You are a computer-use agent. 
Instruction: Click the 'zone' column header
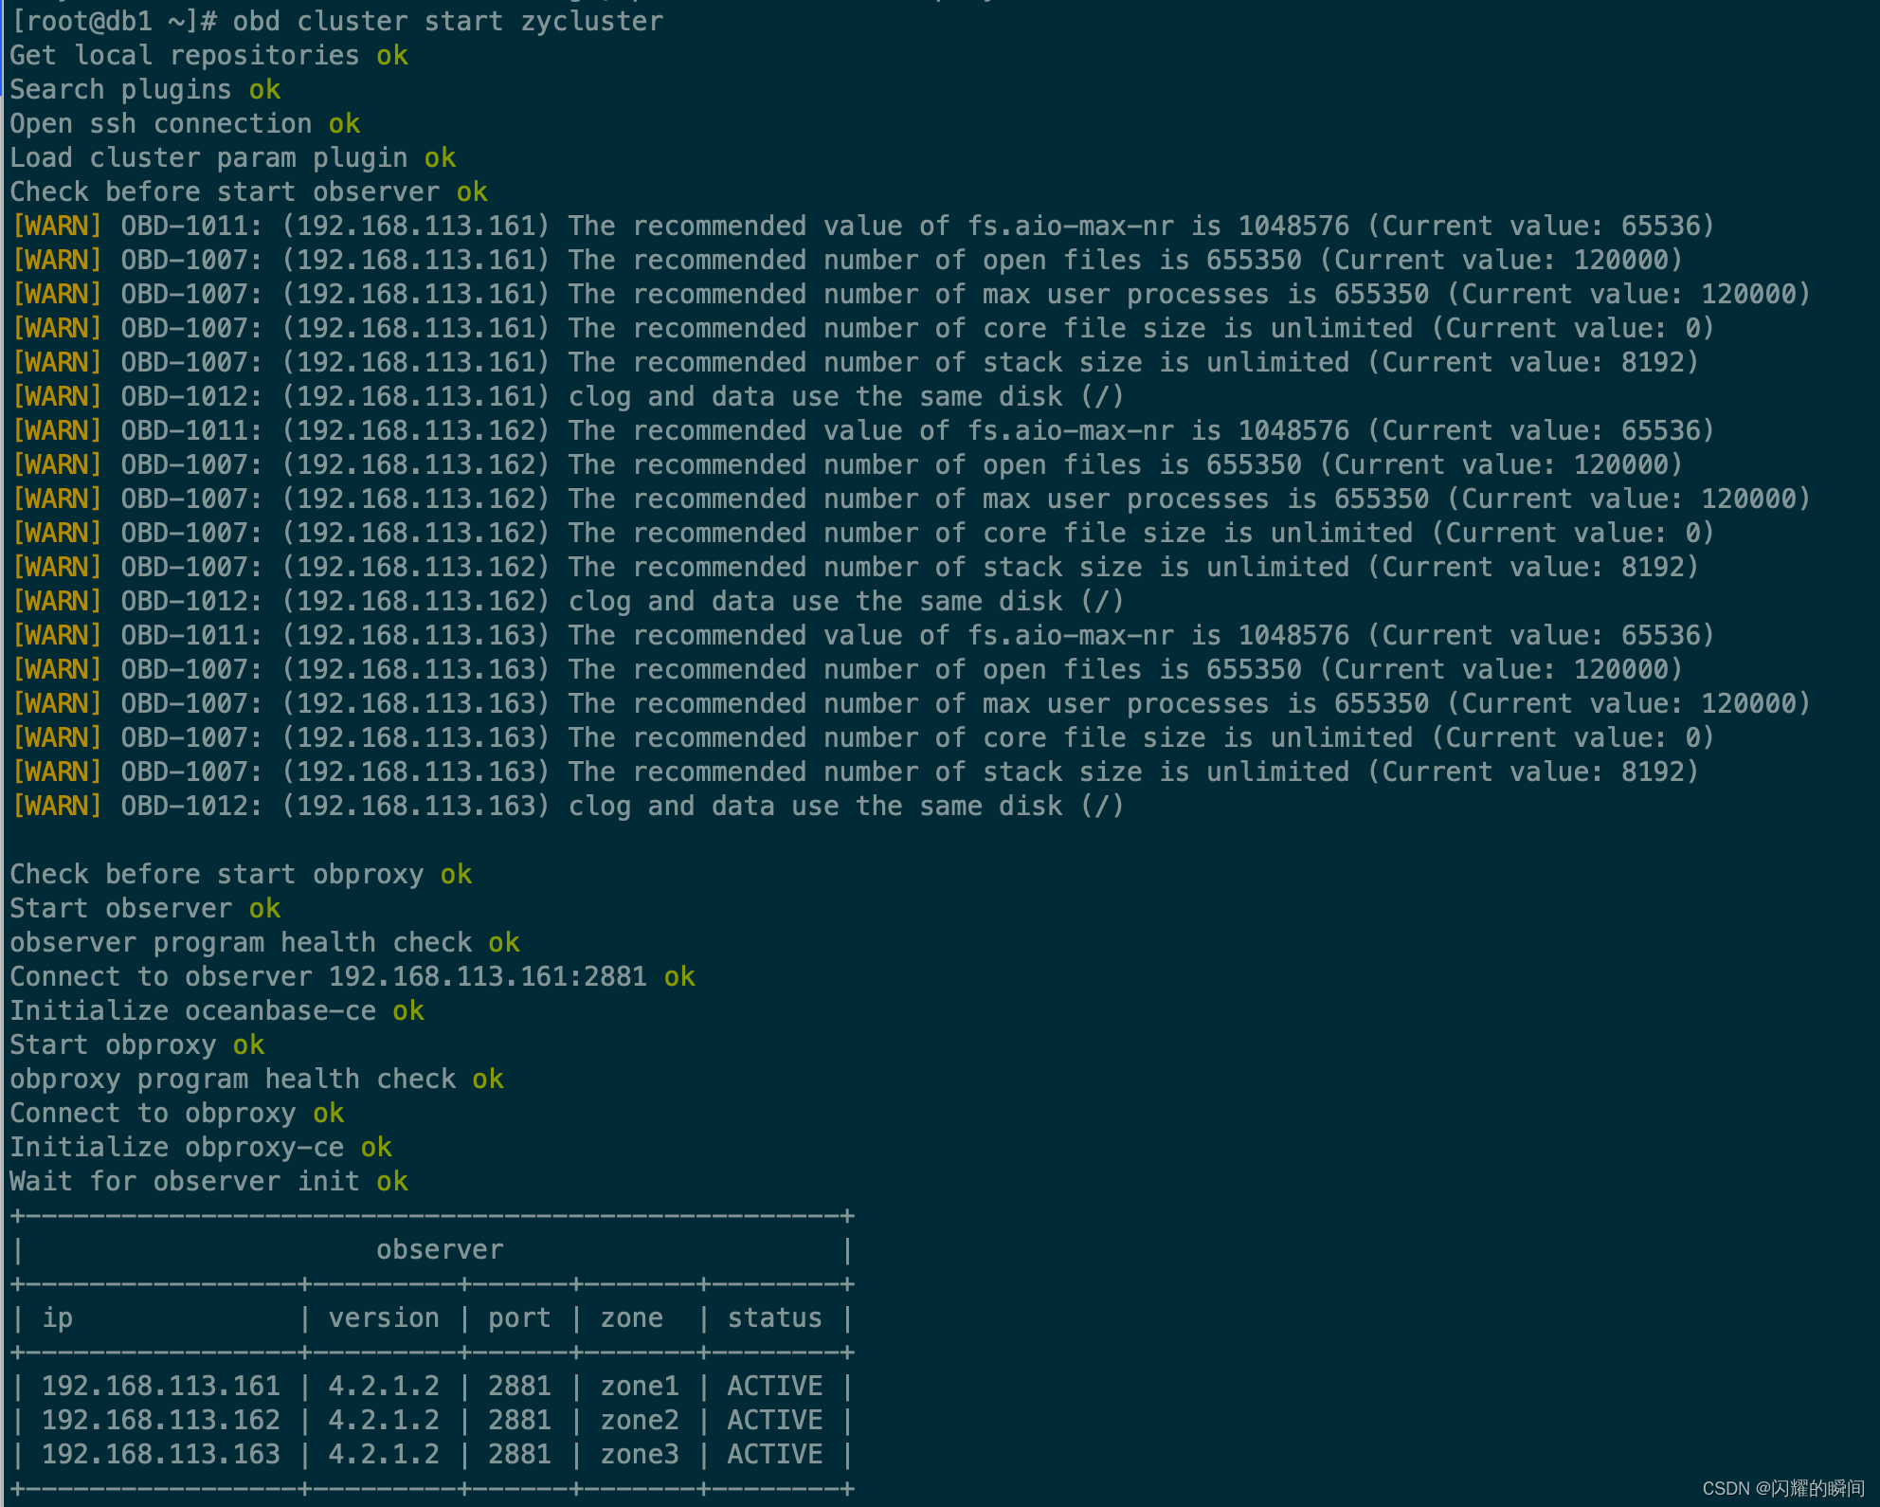coord(631,1317)
